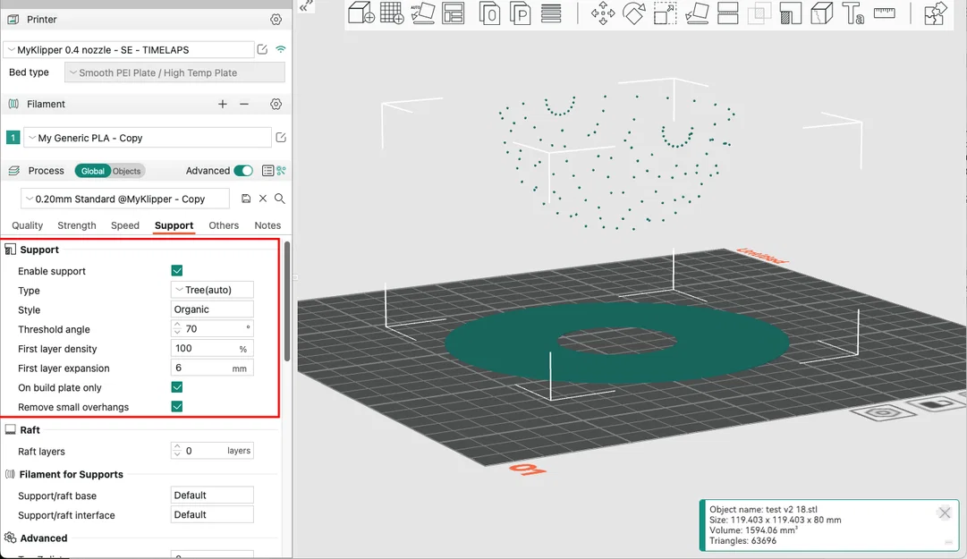Remove a filament with minus icon
This screenshot has height=559, width=967.
tap(244, 104)
